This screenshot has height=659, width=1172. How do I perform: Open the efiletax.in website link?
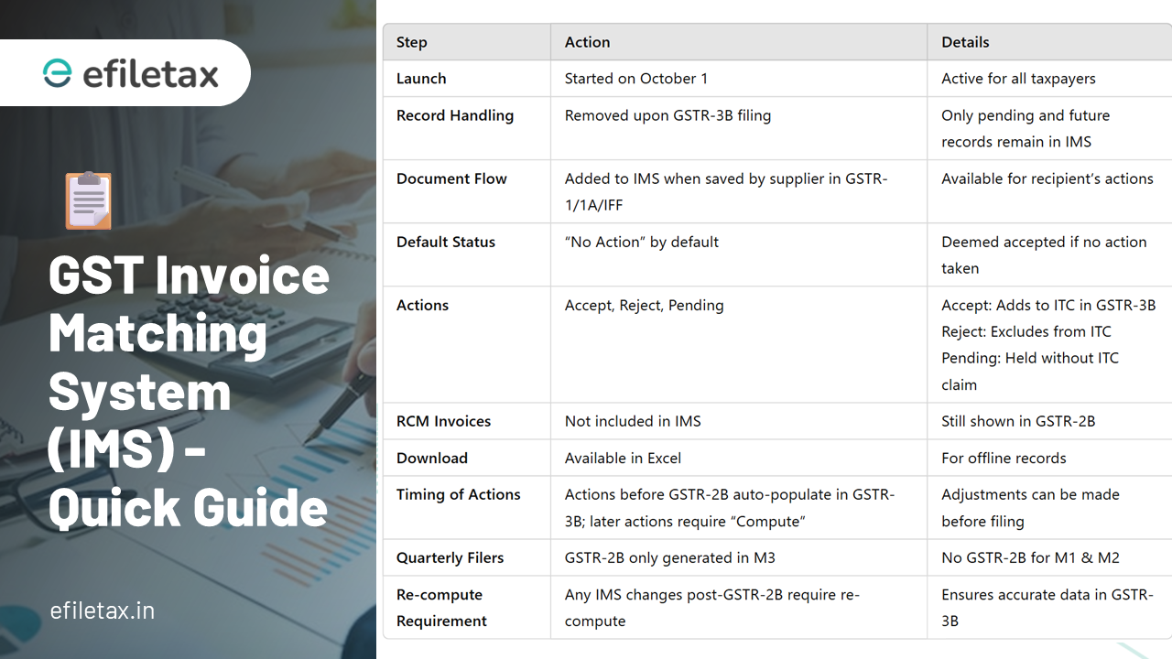[102, 610]
